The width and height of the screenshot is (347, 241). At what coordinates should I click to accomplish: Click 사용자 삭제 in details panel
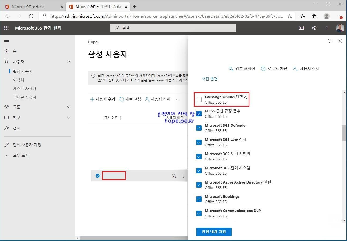(306, 68)
